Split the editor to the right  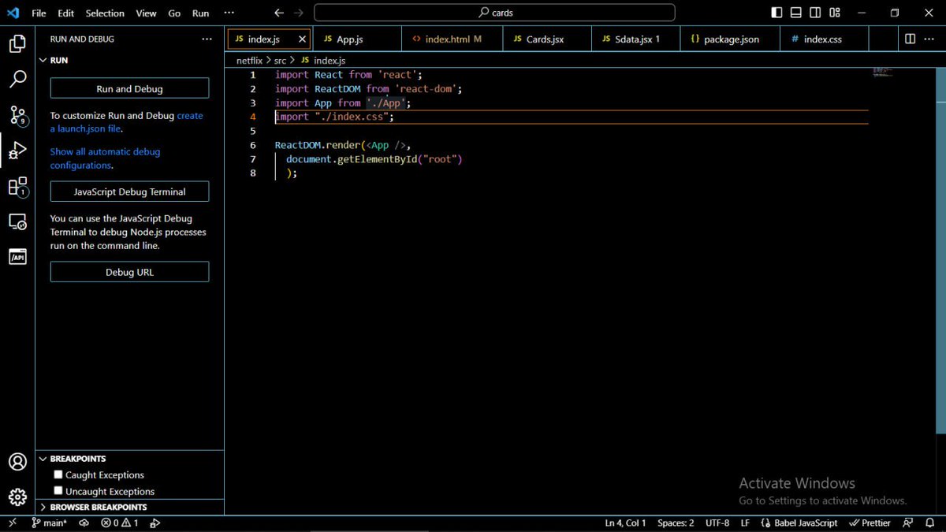910,39
